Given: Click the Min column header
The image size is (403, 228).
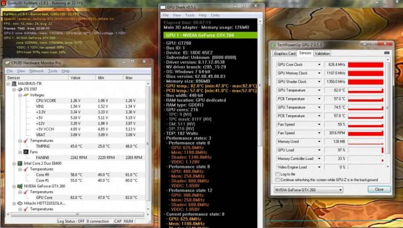Looking at the screenshot, I should pyautogui.click(x=109, y=78).
